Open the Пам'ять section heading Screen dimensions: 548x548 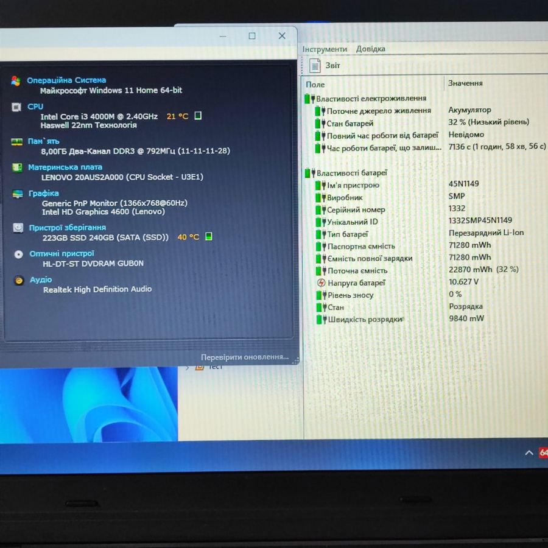(x=44, y=141)
